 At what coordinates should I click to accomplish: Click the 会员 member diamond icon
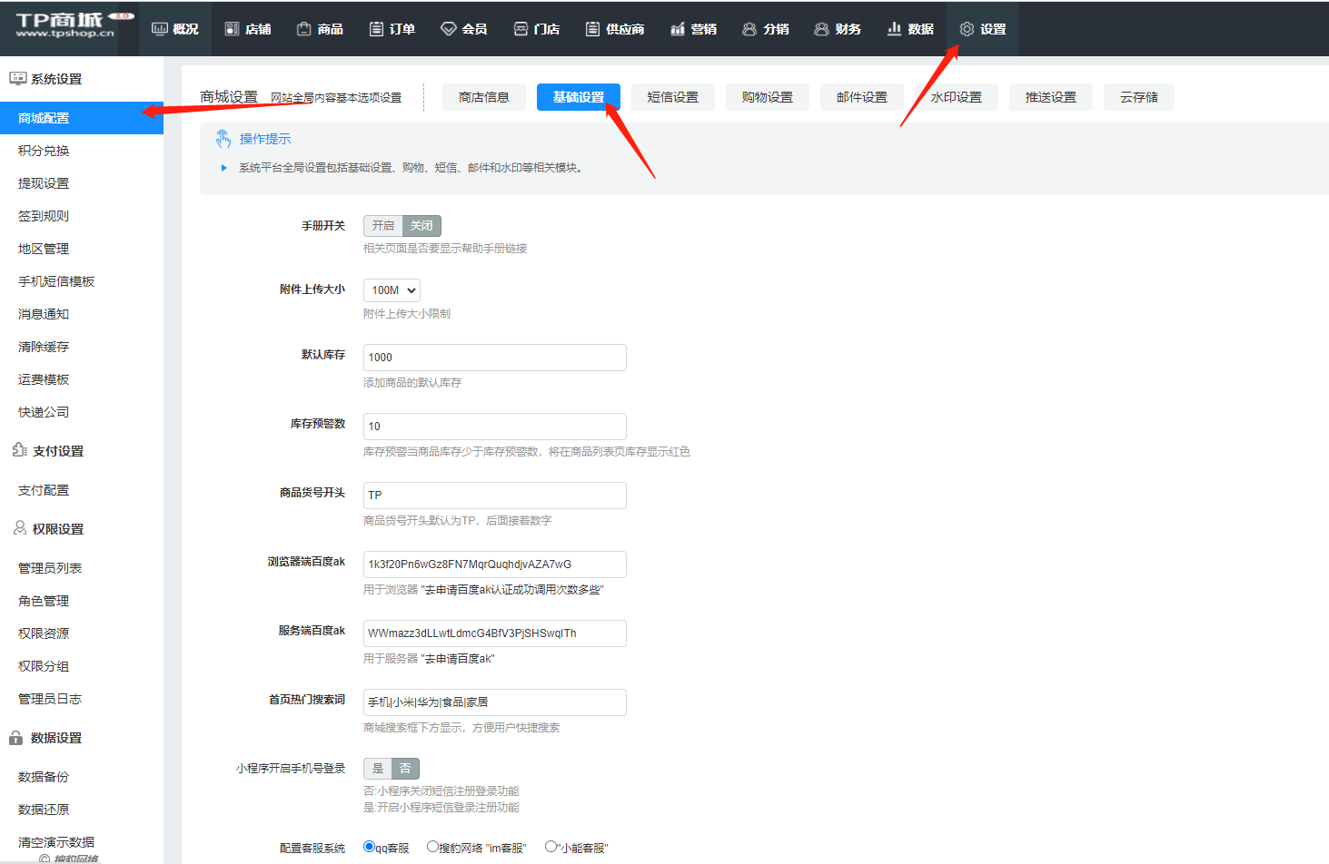448,29
